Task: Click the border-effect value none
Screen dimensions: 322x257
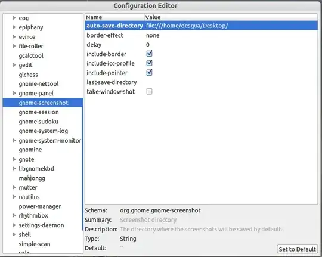Action: click(153, 35)
